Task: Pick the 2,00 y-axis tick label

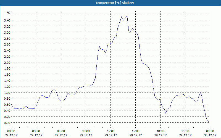Action: (7, 63)
